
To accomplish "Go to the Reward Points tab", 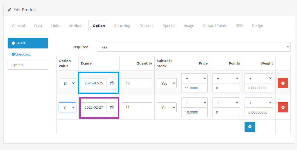I will click(215, 26).
